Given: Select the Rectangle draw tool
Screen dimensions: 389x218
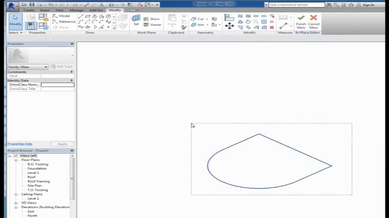Looking at the screenshot, I should click(x=88, y=16).
